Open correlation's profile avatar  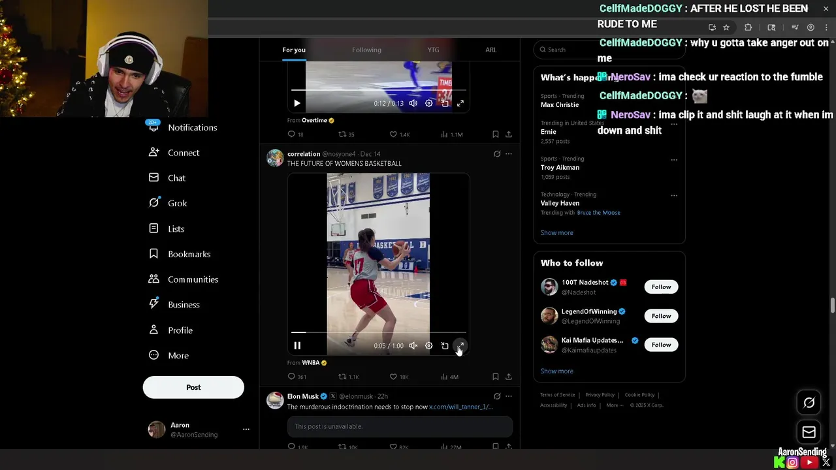pyautogui.click(x=276, y=158)
